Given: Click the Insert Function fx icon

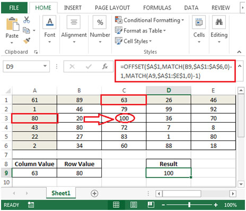Looking at the screenshot, I should [105, 66].
